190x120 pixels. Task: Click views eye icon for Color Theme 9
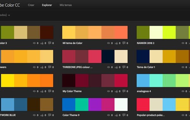108,115
